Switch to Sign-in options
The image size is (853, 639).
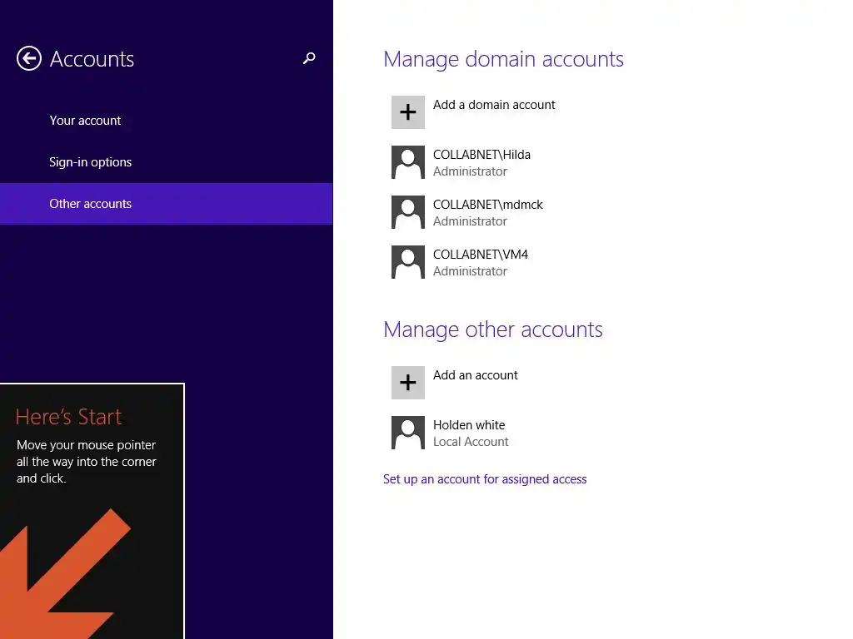pos(167,162)
